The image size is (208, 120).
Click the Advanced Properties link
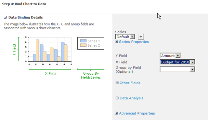pos(137,113)
